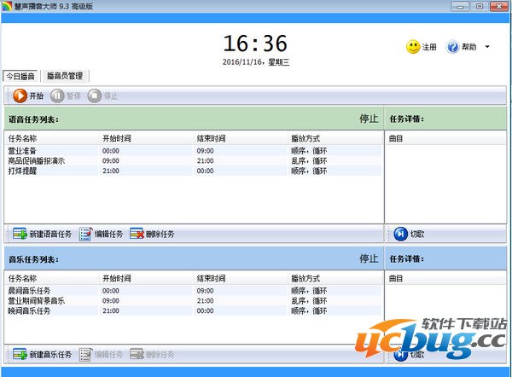Click 播放方式 column header in voice list
Screen dimensions: 512x377
pyautogui.click(x=305, y=138)
